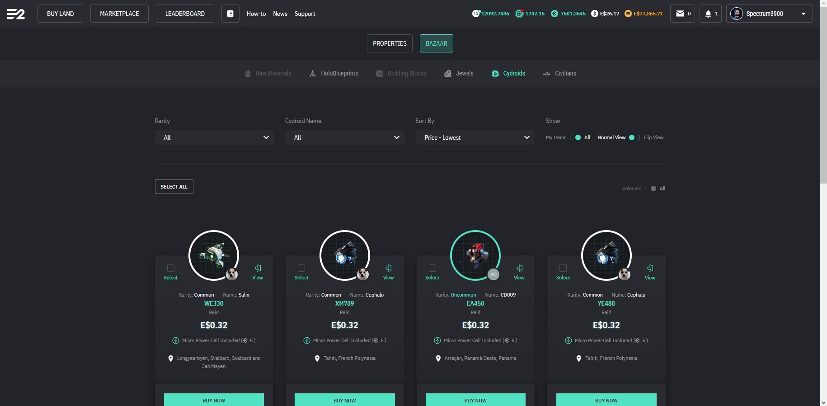The height and width of the screenshot is (406, 827).
Task: Check the Select box for XM789
Action: click(x=301, y=268)
